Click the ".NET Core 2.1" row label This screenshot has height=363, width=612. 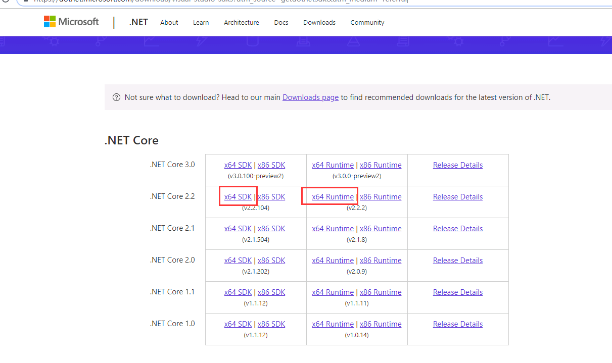coord(172,228)
